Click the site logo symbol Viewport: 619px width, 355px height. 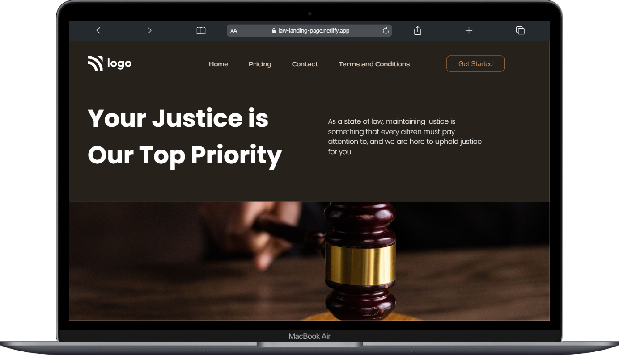[95, 63]
